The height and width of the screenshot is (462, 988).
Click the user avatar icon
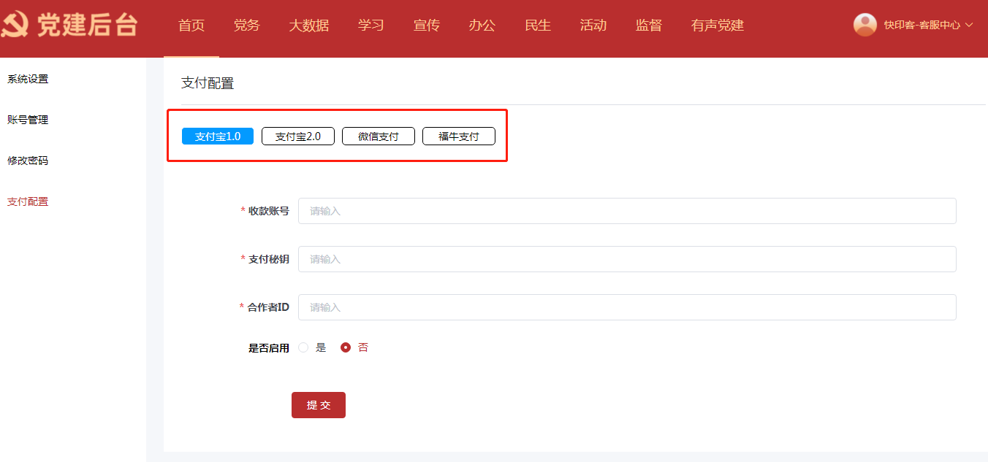pyautogui.click(x=864, y=25)
